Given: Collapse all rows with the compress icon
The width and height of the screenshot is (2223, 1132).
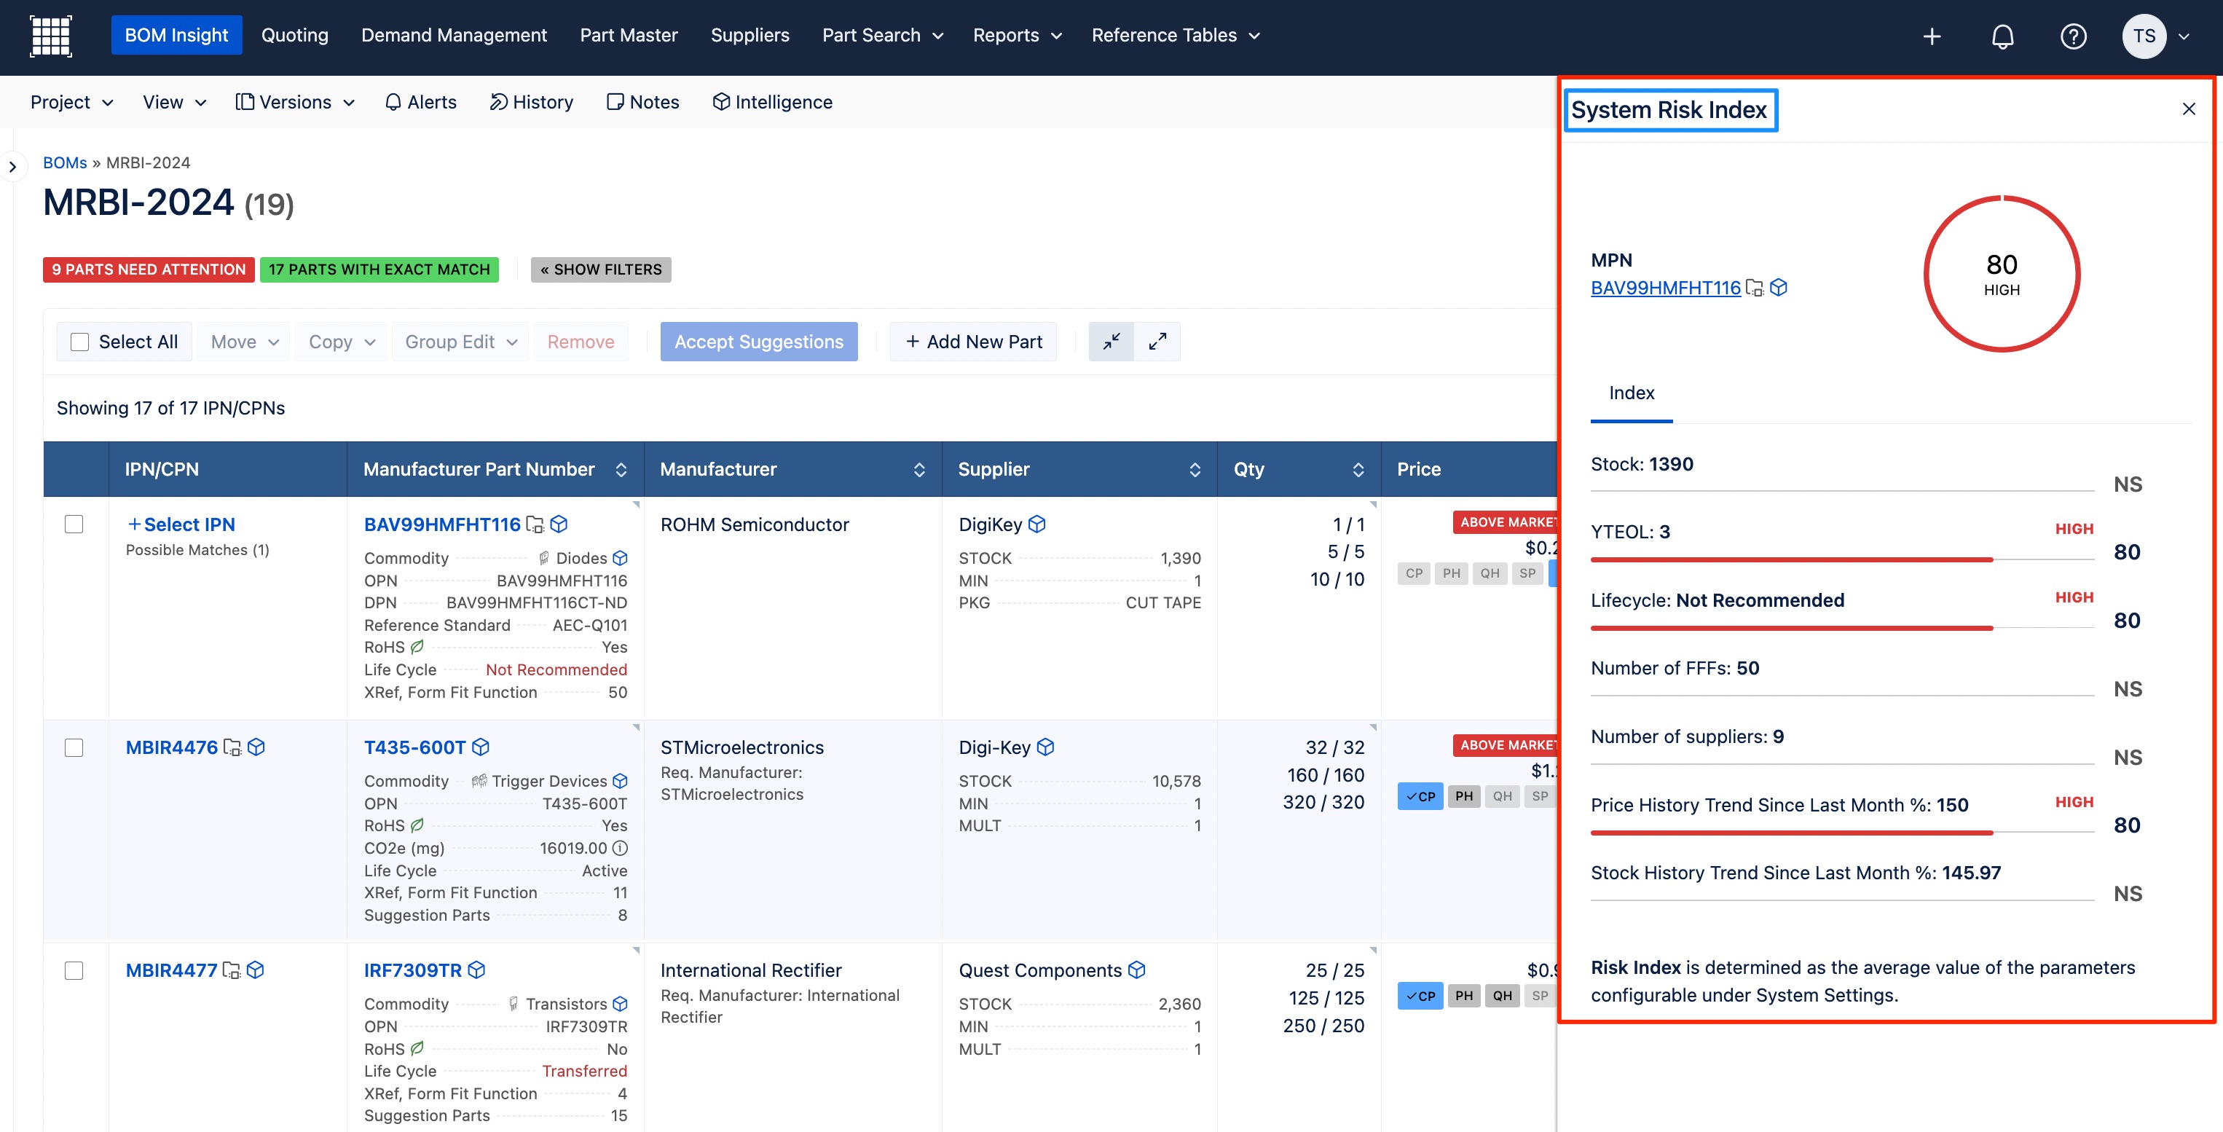Looking at the screenshot, I should pos(1111,342).
